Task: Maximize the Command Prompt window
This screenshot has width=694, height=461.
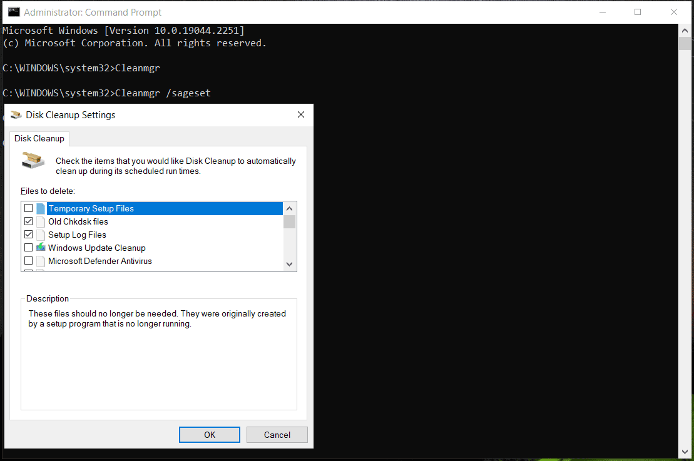Action: pos(637,12)
